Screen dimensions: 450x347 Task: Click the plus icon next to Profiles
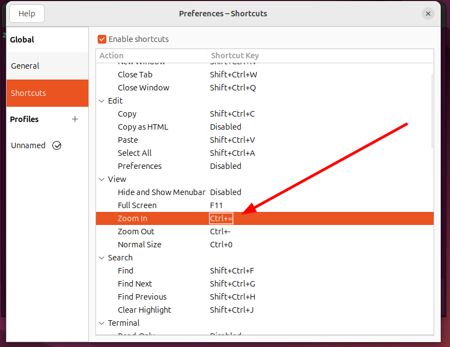point(75,119)
